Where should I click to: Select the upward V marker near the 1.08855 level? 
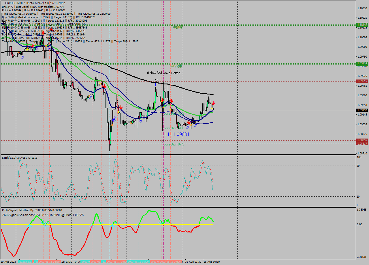point(162,142)
